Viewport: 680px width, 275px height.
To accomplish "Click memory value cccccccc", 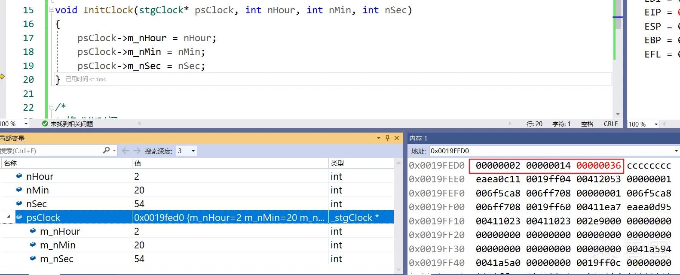I will pyautogui.click(x=649, y=165).
